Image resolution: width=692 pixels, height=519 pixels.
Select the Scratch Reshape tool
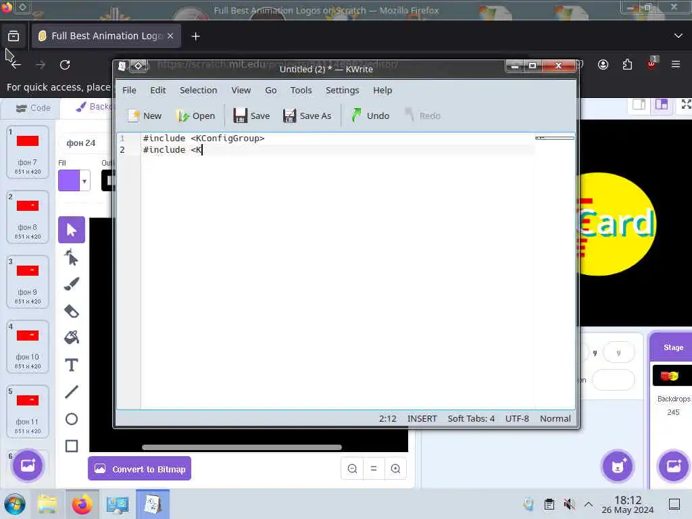tap(72, 257)
